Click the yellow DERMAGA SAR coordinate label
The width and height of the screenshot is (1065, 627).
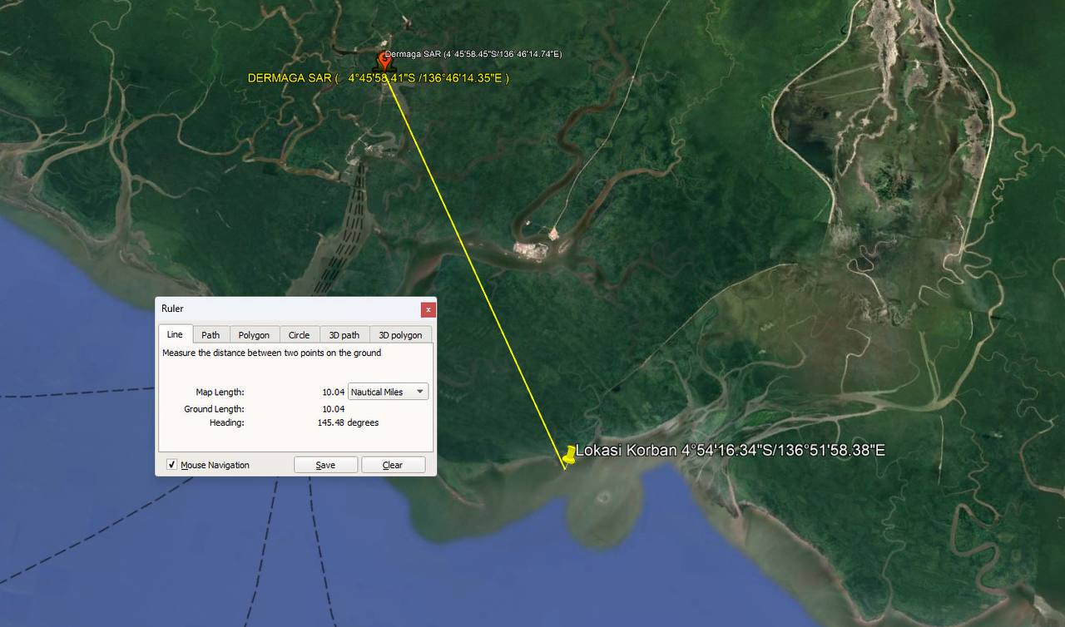pos(379,78)
